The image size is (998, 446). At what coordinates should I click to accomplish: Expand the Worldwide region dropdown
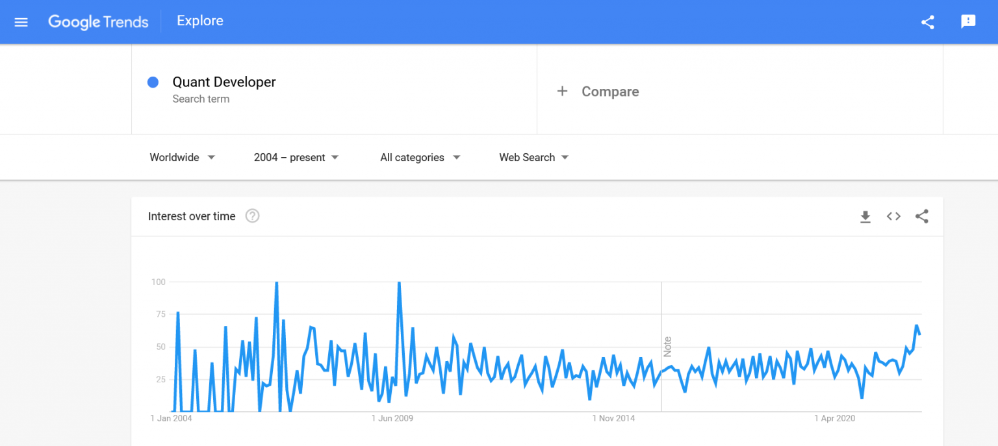182,157
